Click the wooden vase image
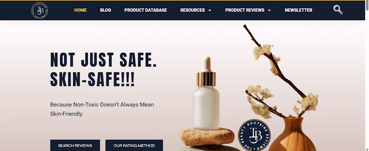The image size is (369, 151). (x=292, y=135)
